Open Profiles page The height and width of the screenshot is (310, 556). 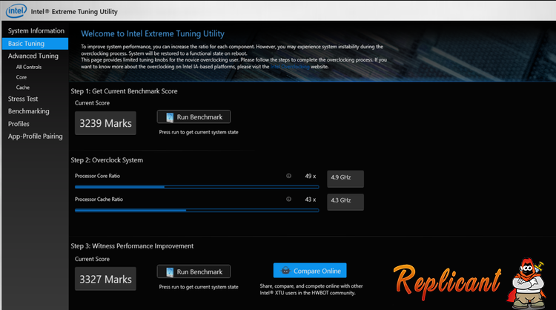pyautogui.click(x=19, y=124)
